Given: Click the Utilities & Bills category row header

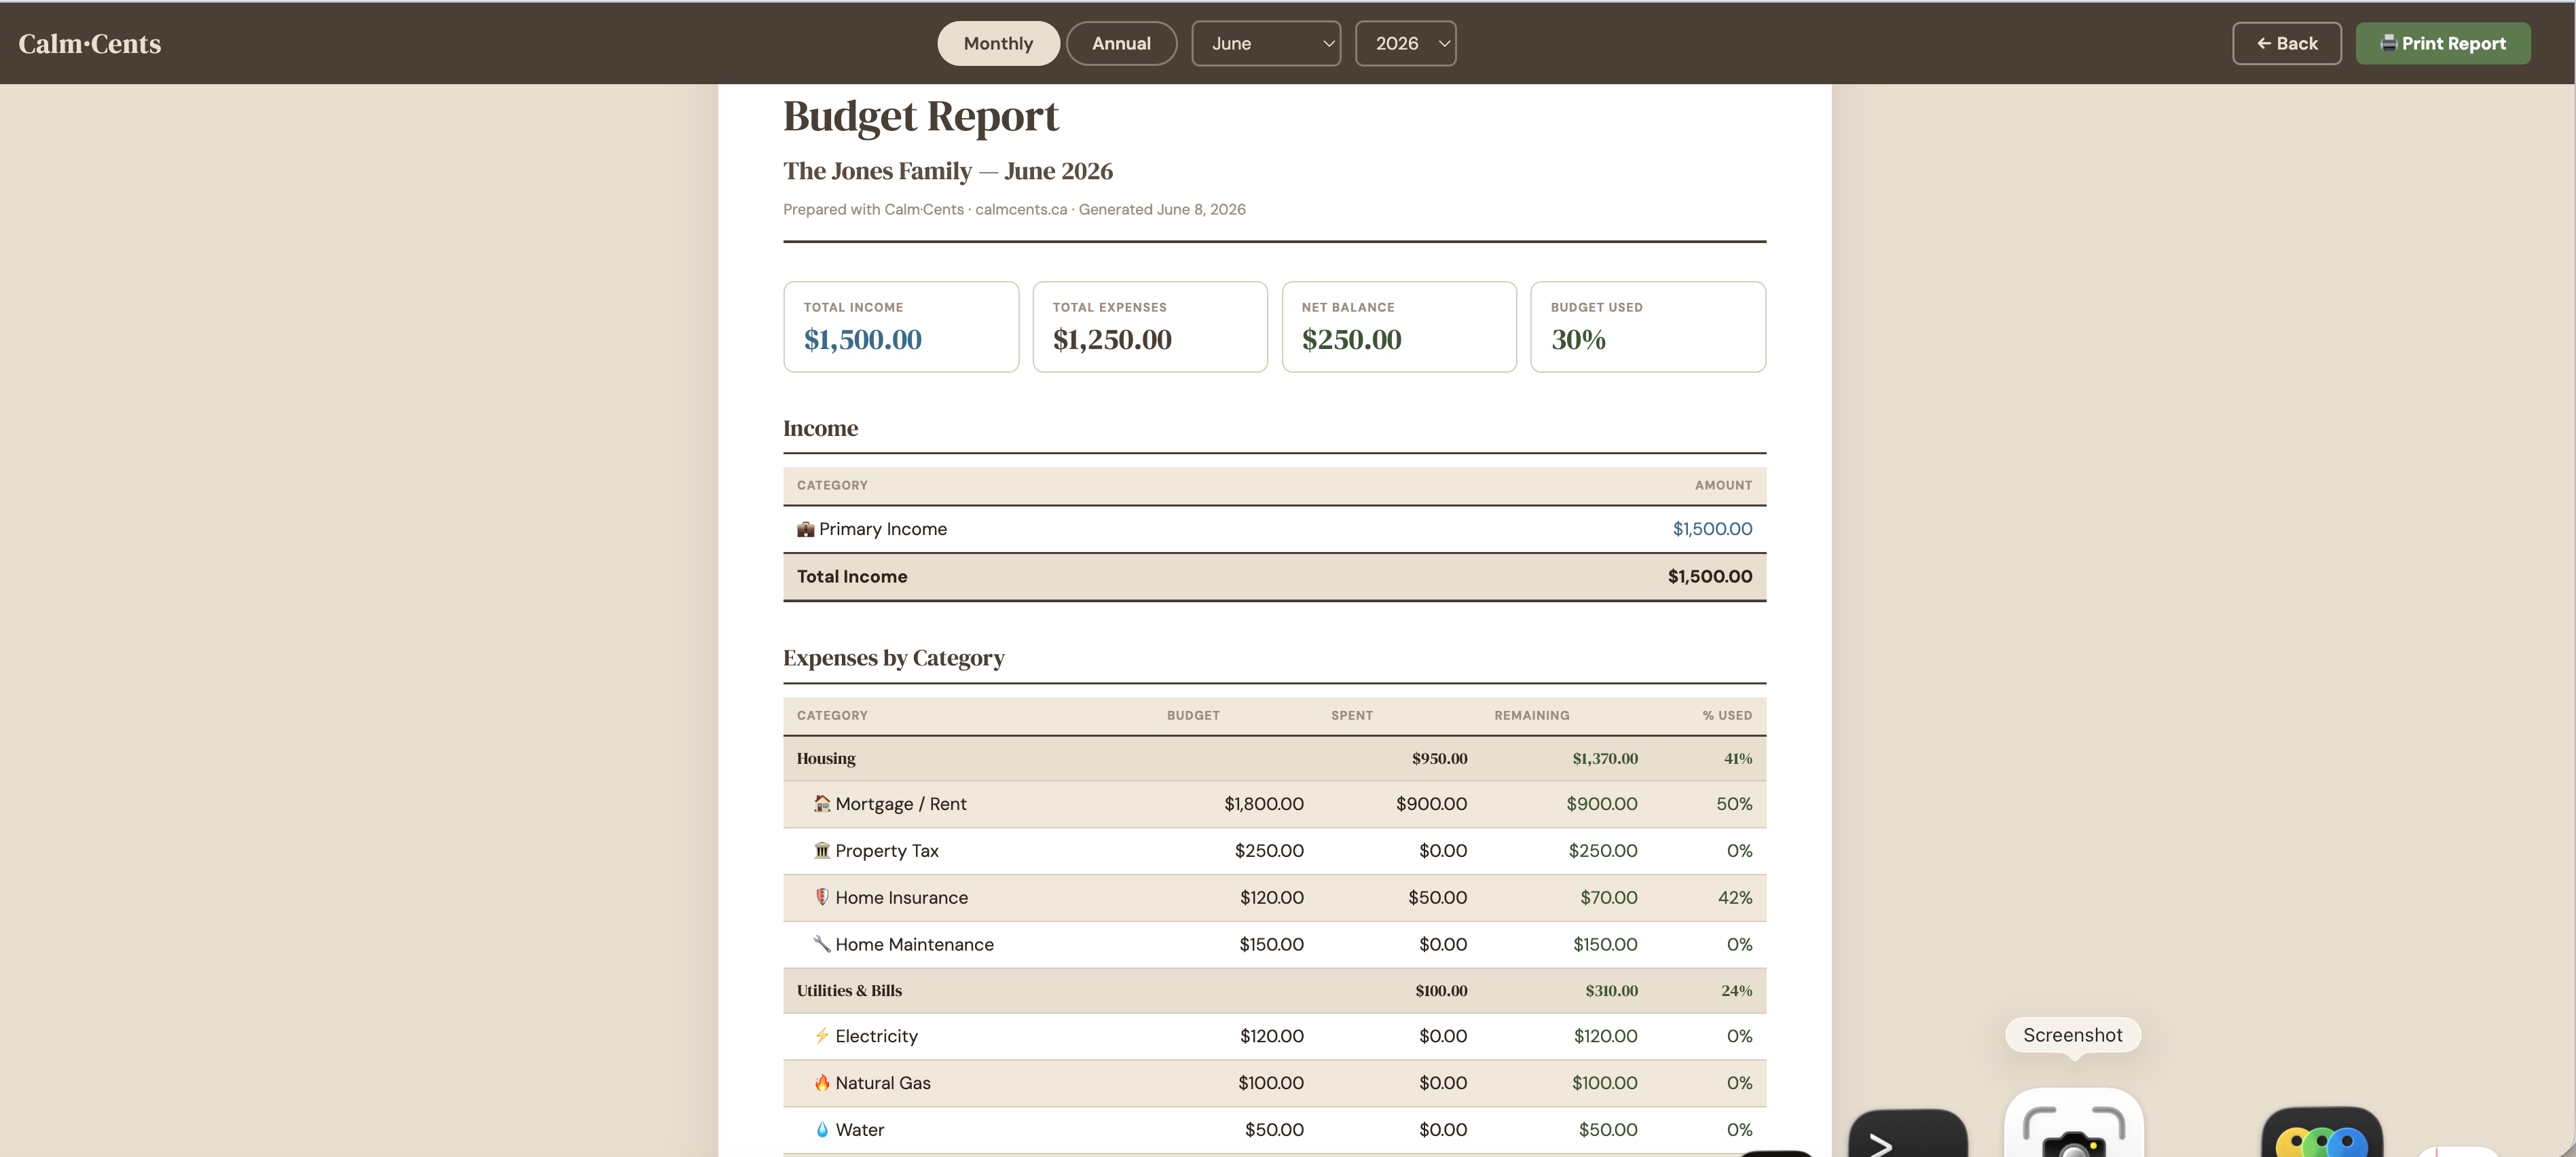Looking at the screenshot, I should 1274,990.
